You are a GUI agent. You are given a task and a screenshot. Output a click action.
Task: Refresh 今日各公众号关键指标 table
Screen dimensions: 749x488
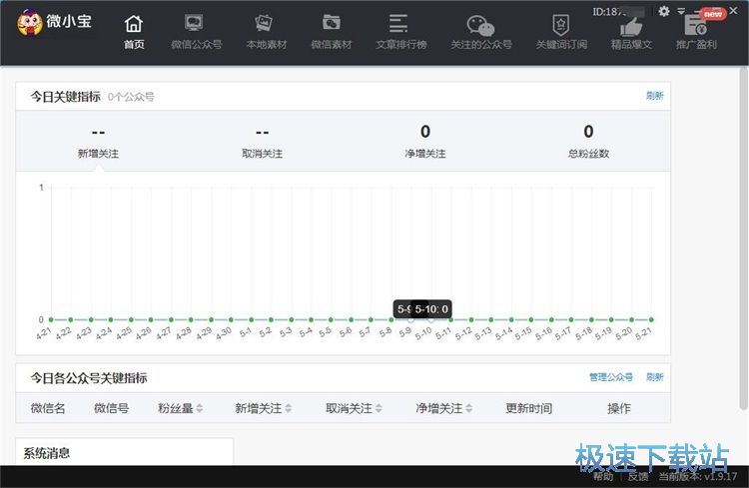pyautogui.click(x=654, y=377)
